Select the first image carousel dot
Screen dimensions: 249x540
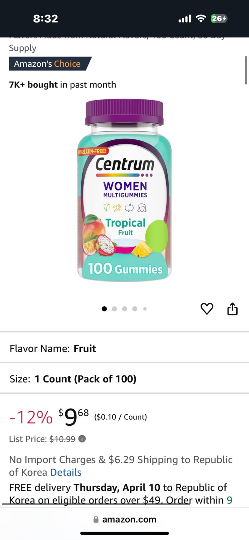pyautogui.click(x=104, y=309)
